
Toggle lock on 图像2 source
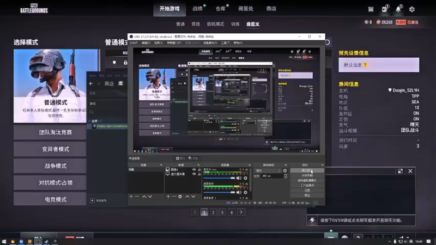199,169
